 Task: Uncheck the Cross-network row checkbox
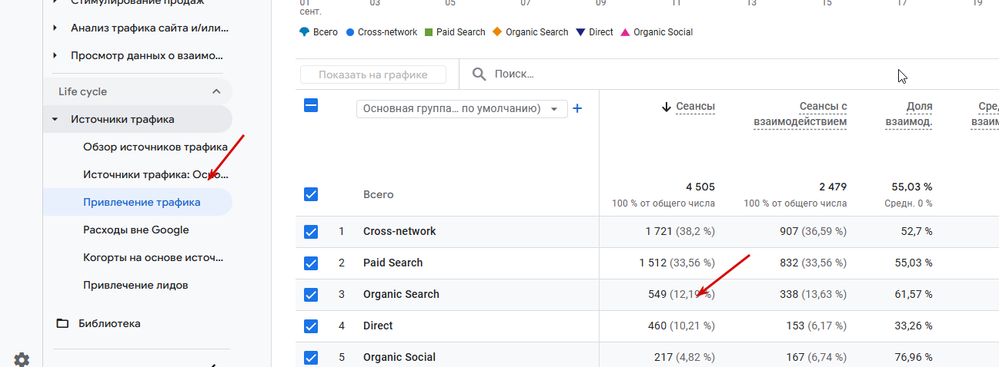[311, 231]
